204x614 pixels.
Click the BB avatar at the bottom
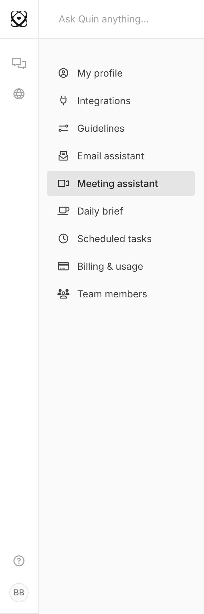pyautogui.click(x=19, y=593)
